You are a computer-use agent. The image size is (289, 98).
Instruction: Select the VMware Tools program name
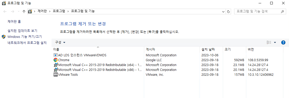[68, 74]
